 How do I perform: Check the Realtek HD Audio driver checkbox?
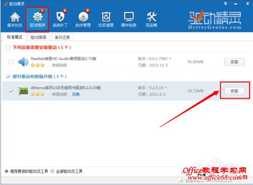point(11,62)
